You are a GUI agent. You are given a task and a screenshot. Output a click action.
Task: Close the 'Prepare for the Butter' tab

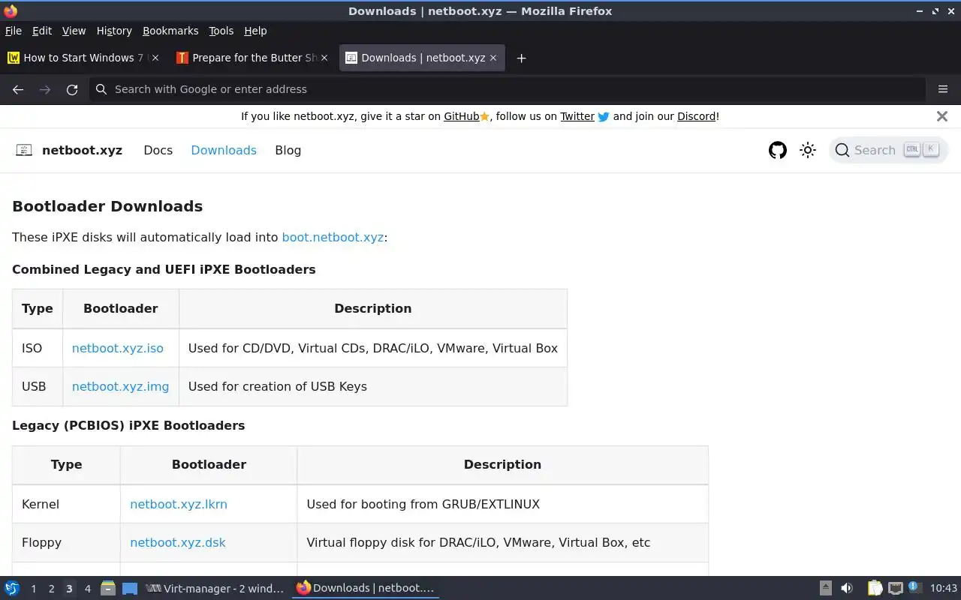click(x=324, y=58)
